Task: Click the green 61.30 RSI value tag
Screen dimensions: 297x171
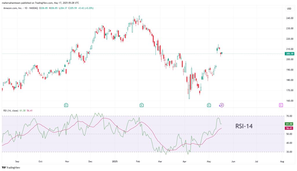Action: [x=289, y=124]
